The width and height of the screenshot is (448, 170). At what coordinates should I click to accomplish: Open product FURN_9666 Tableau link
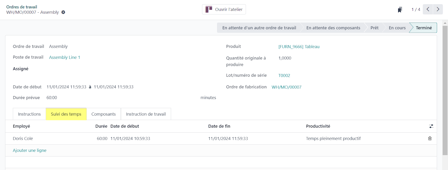pyautogui.click(x=299, y=47)
